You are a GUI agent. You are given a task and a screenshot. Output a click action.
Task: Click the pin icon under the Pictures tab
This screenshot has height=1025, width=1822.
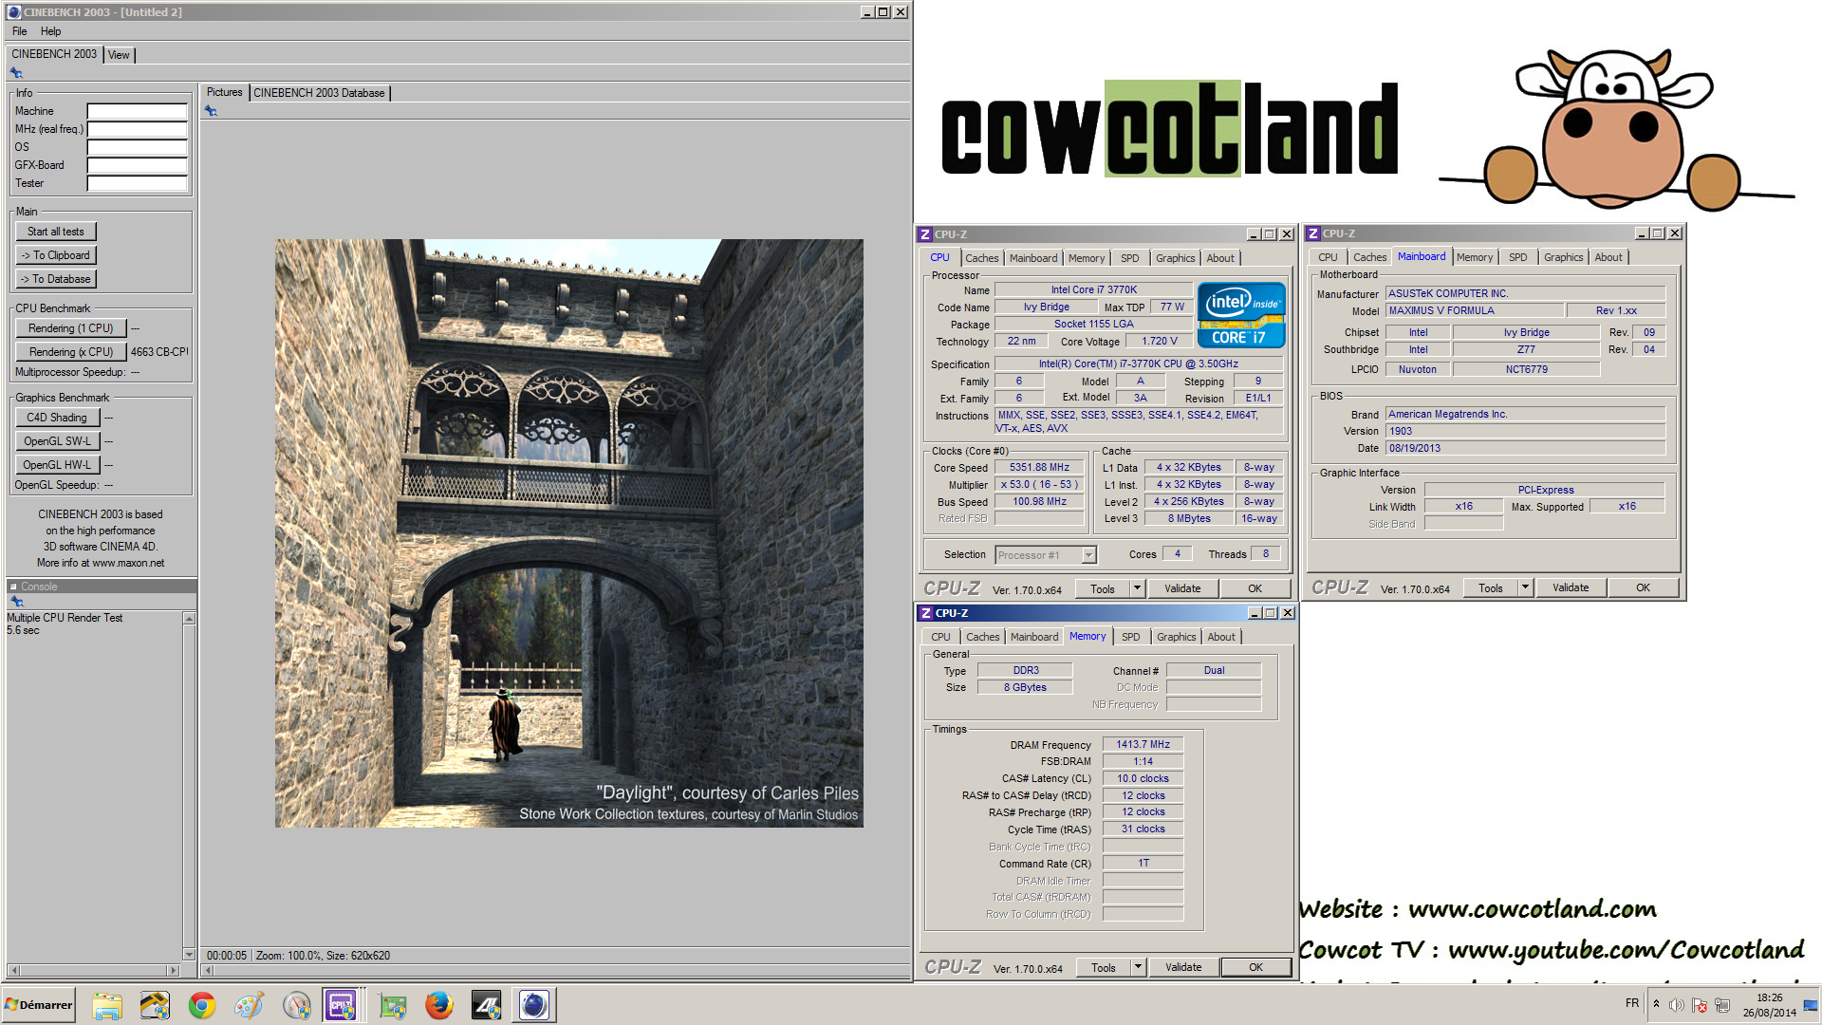(211, 111)
